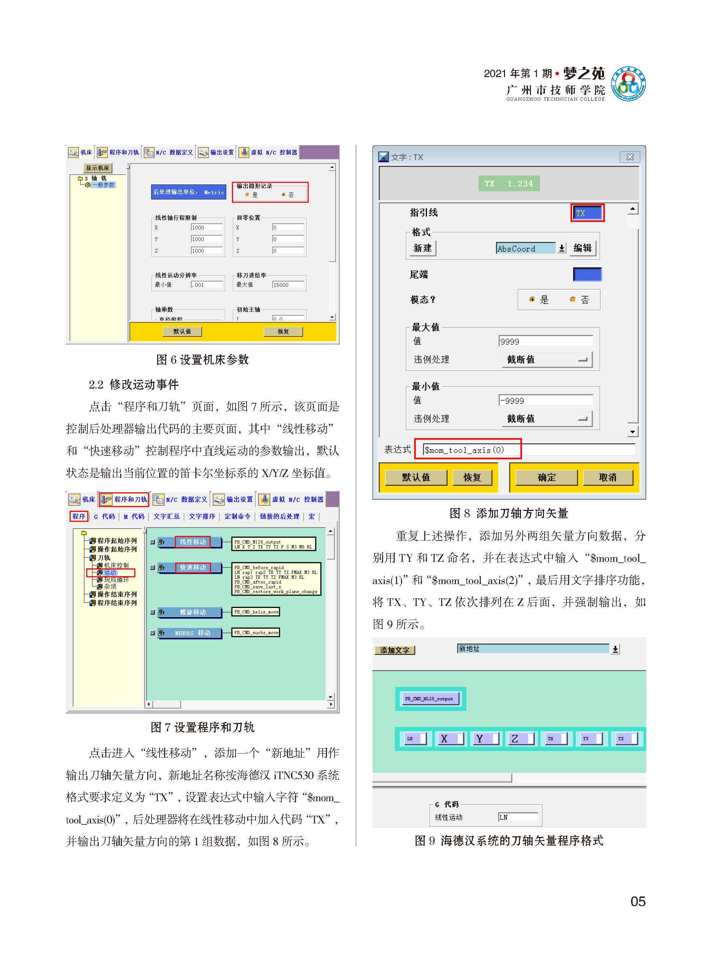Click the icon beside NURBS 移动
This screenshot has width=712, height=960.
pyautogui.click(x=161, y=633)
